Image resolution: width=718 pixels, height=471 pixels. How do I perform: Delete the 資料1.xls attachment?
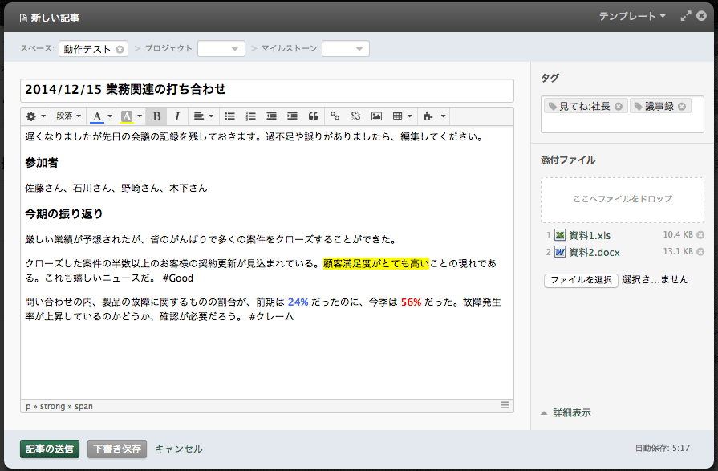(x=700, y=235)
